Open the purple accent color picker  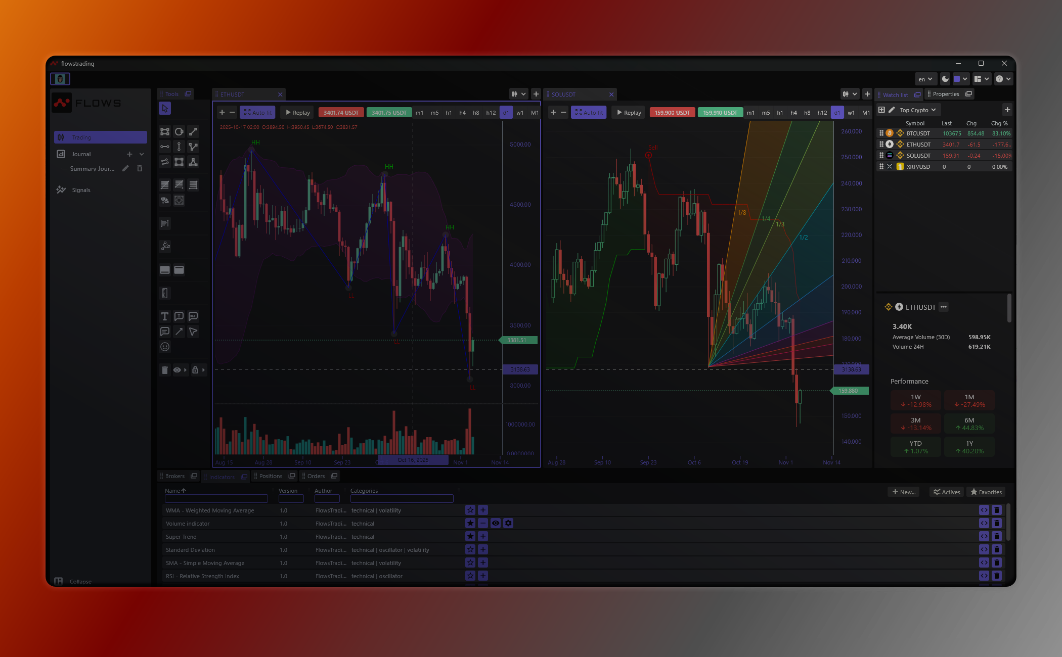pos(960,79)
